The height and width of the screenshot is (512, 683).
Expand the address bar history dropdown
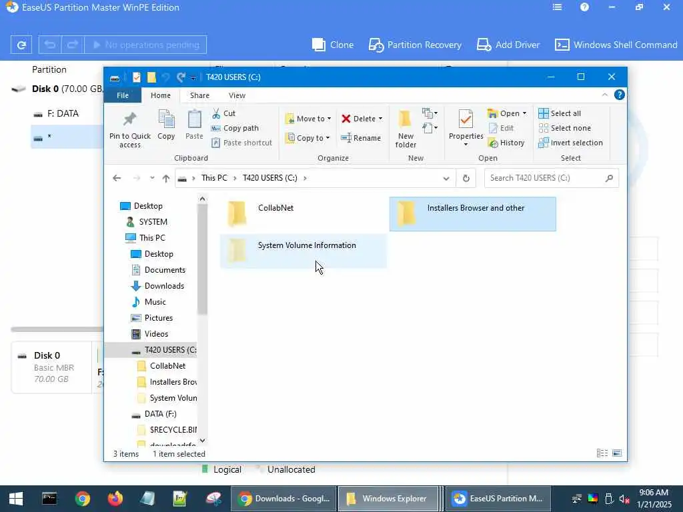(446, 178)
